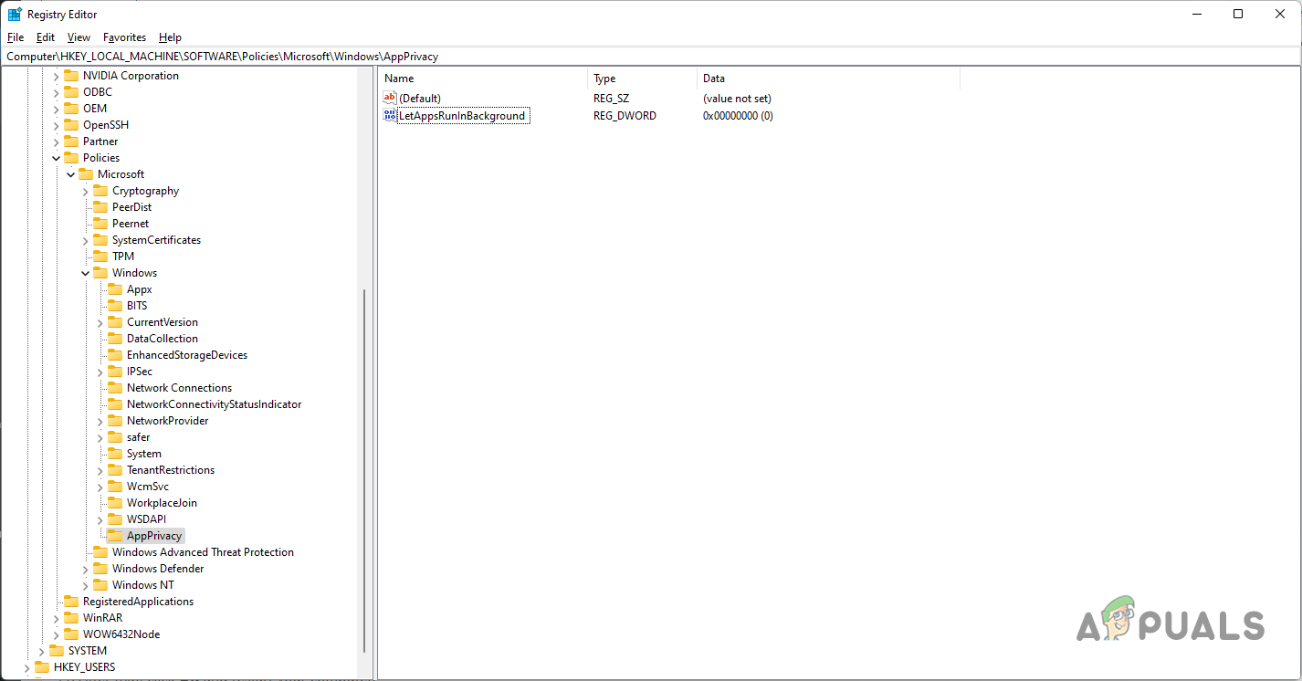Viewport: 1302px width, 681px height.
Task: Select the EnhancedStorageDevices key
Action: pos(187,355)
